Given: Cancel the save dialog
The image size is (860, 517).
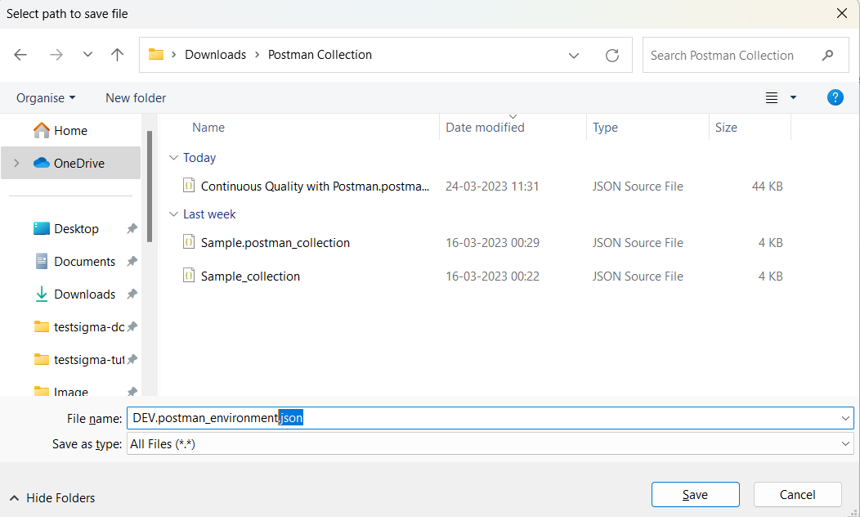Looking at the screenshot, I should [x=798, y=494].
